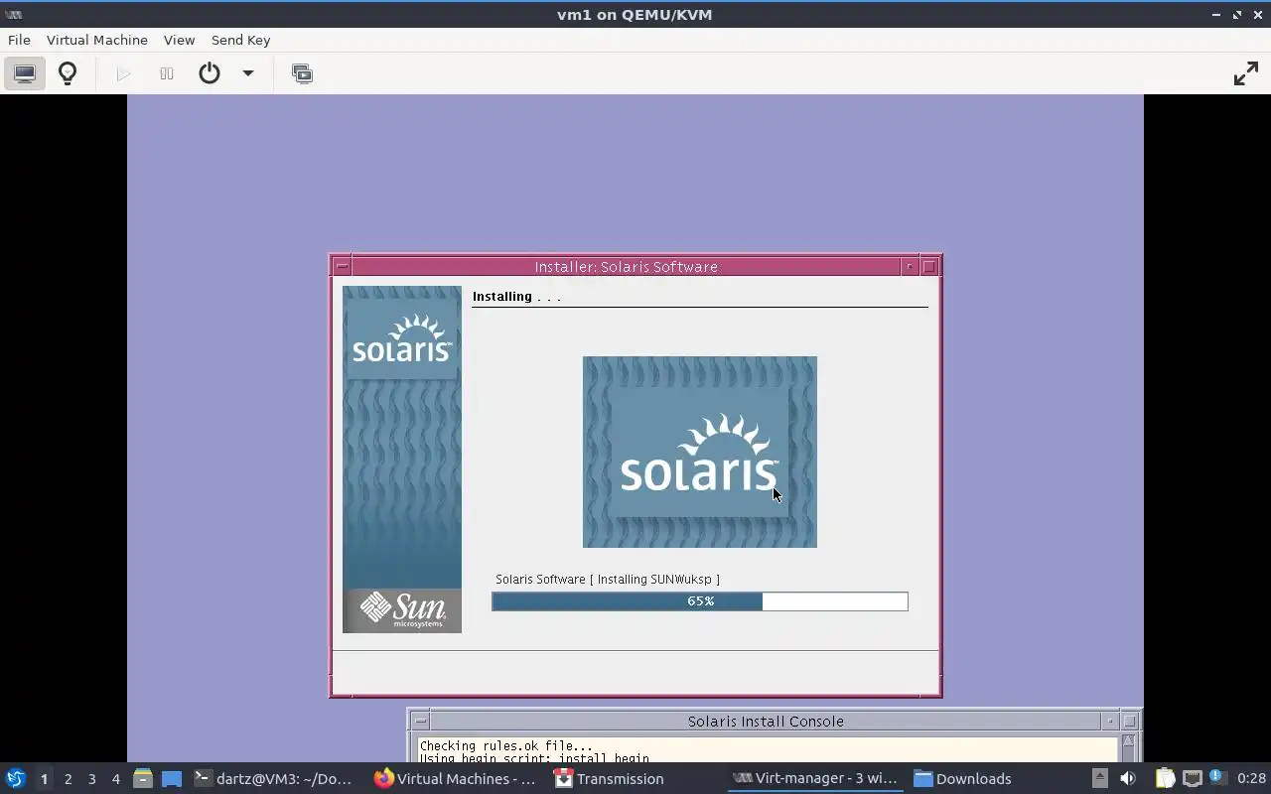Switch to Firefox Virtual Machines window
This screenshot has height=794, width=1271.
(x=456, y=778)
